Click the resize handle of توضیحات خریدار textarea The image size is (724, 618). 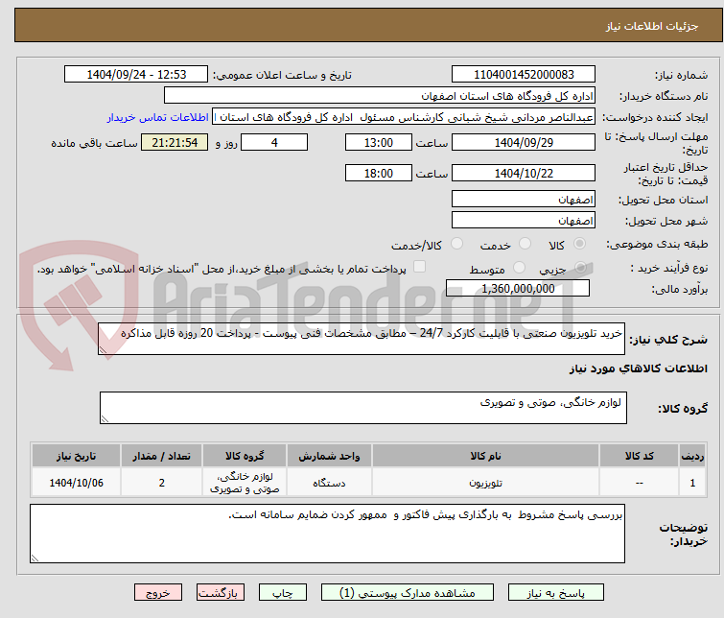35,559
